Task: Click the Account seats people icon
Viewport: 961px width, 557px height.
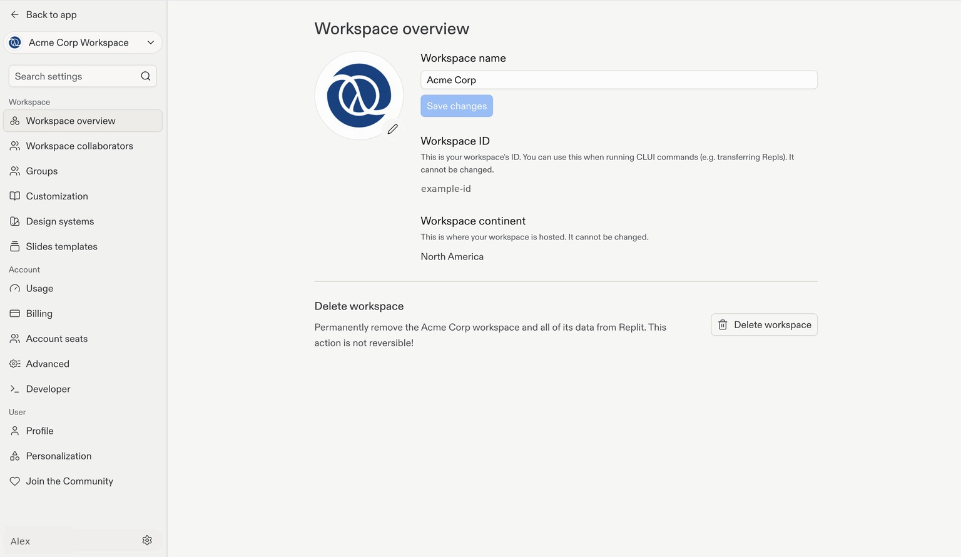Action: [x=15, y=339]
